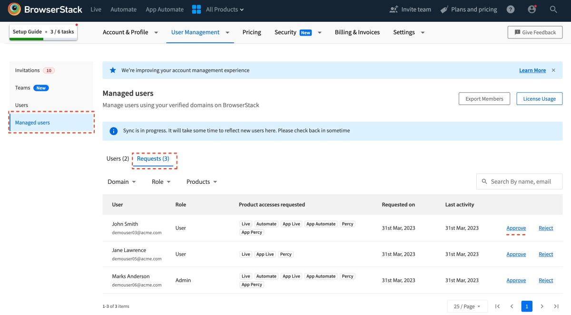Click demouser03@acme.com email text
The height and width of the screenshot is (315, 571).
[137, 233]
